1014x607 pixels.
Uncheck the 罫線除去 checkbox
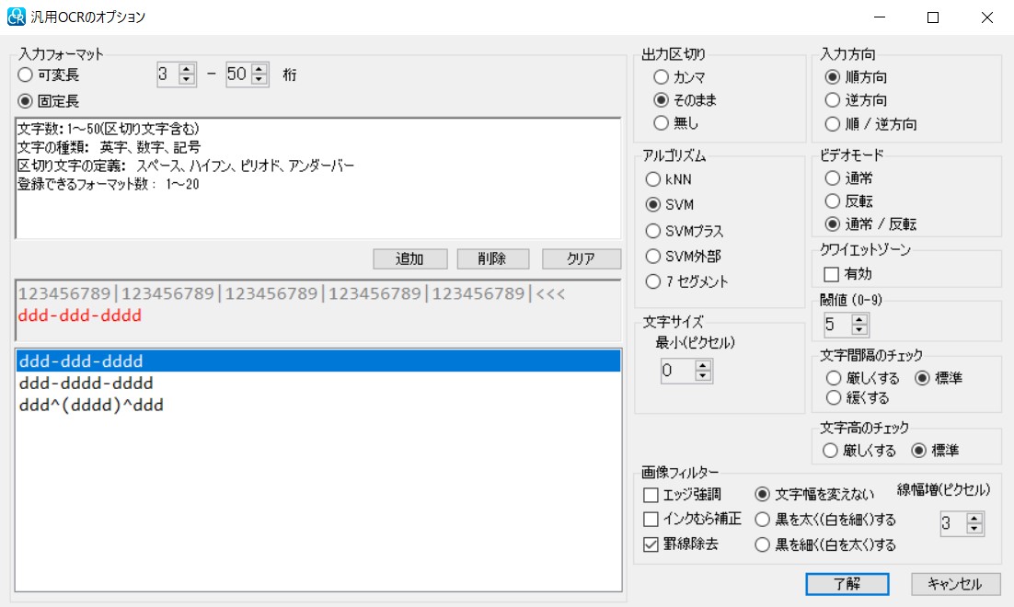point(651,544)
